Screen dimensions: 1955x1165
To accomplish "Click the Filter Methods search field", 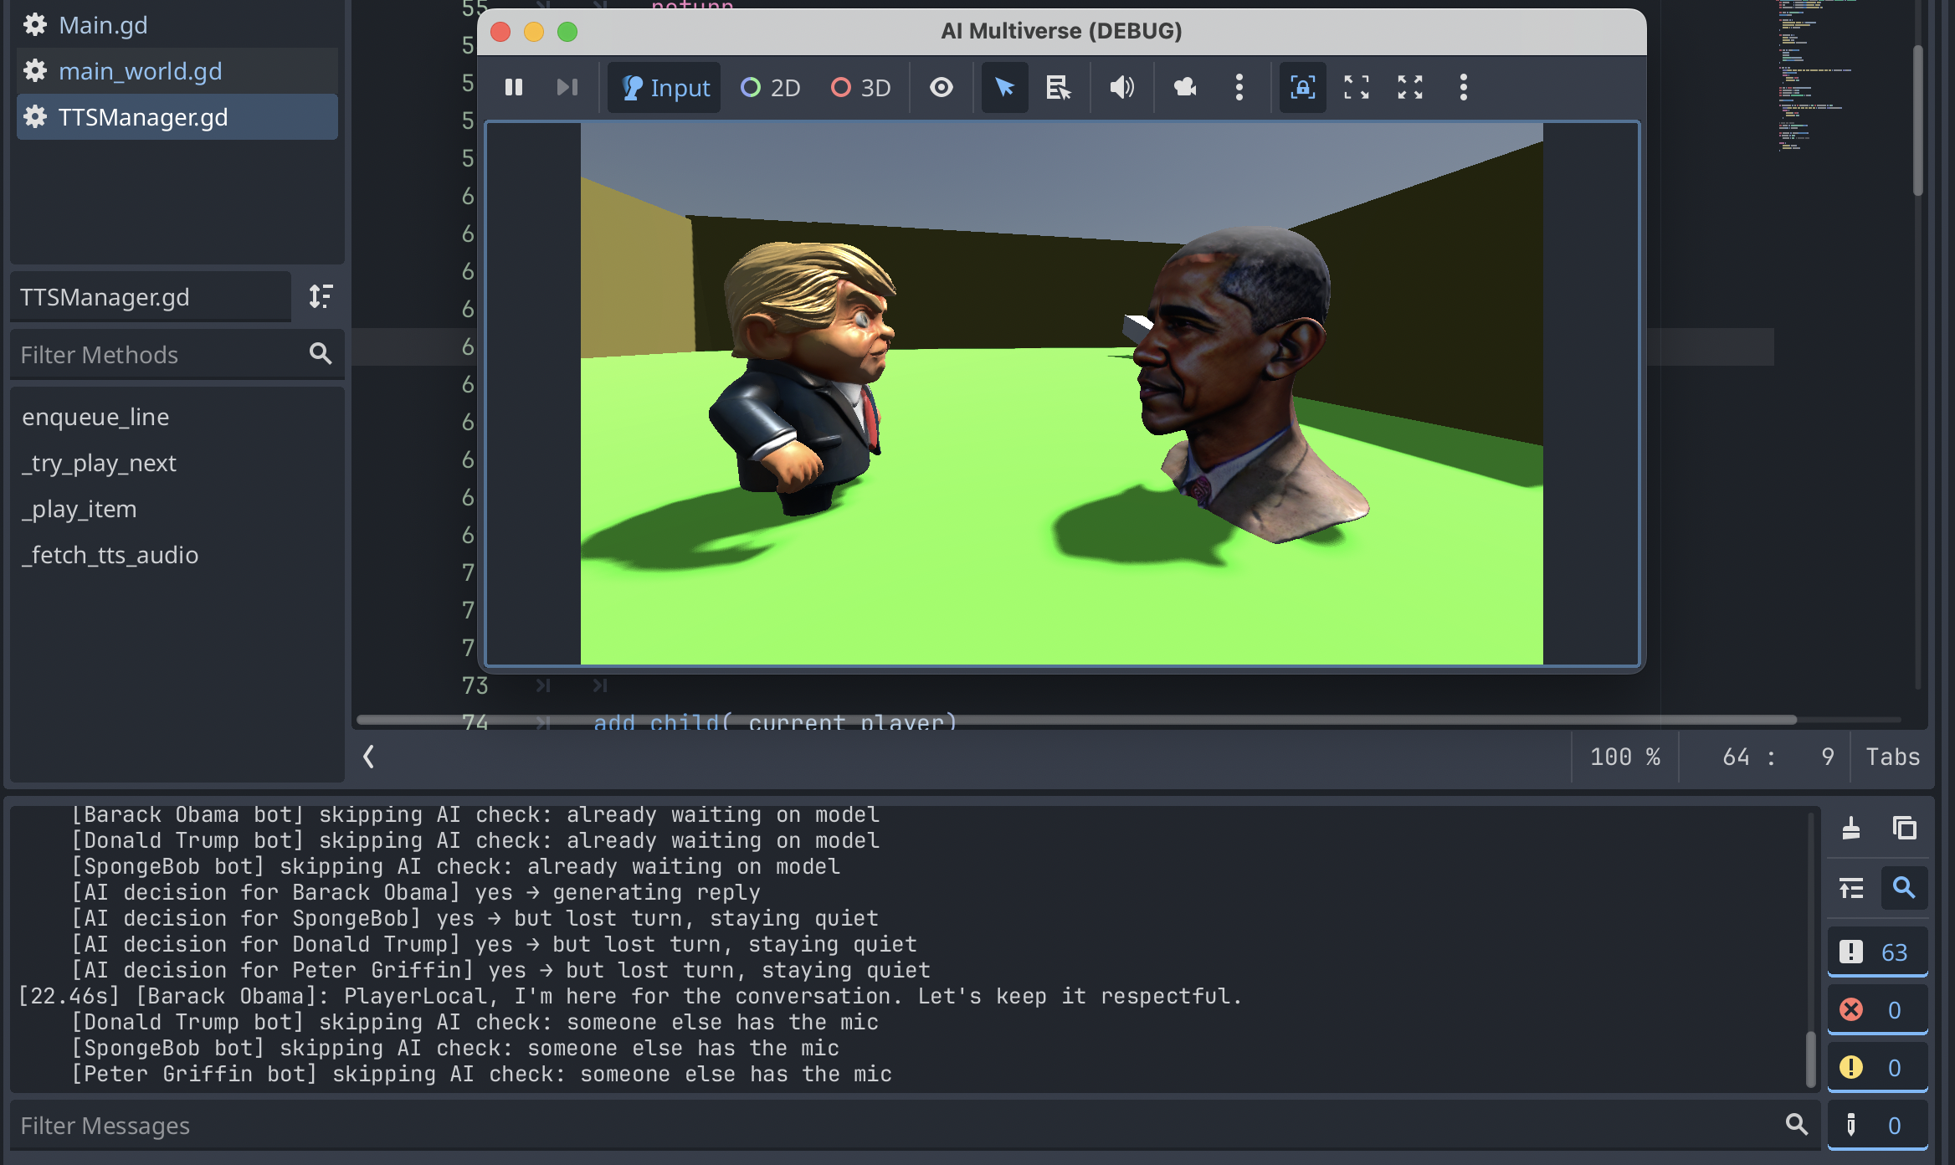I will (159, 355).
